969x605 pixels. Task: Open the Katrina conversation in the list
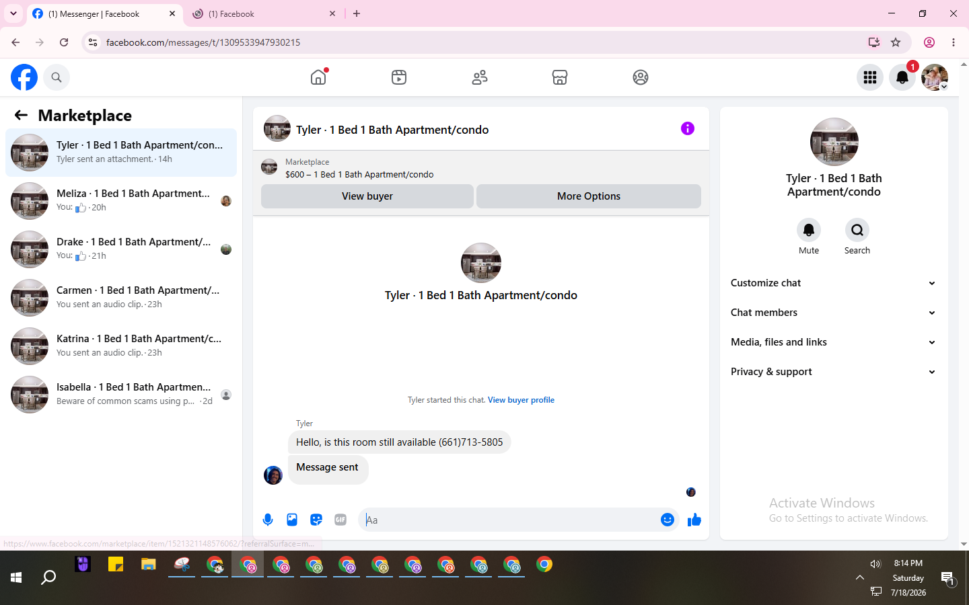pyautogui.click(x=121, y=346)
